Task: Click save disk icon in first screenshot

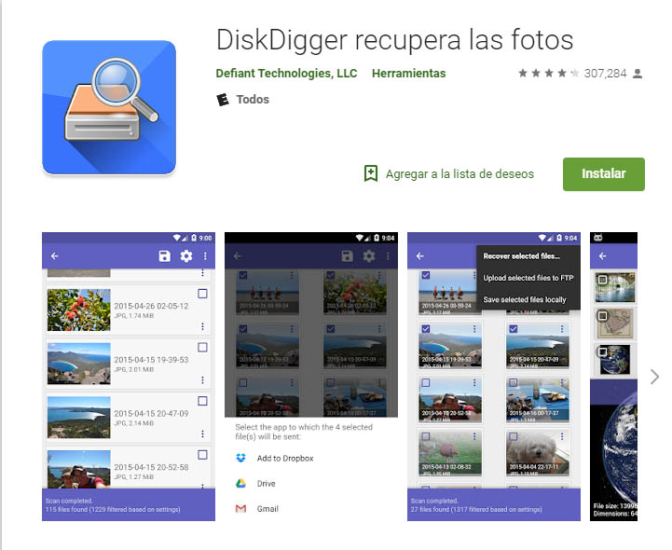Action: (x=165, y=256)
